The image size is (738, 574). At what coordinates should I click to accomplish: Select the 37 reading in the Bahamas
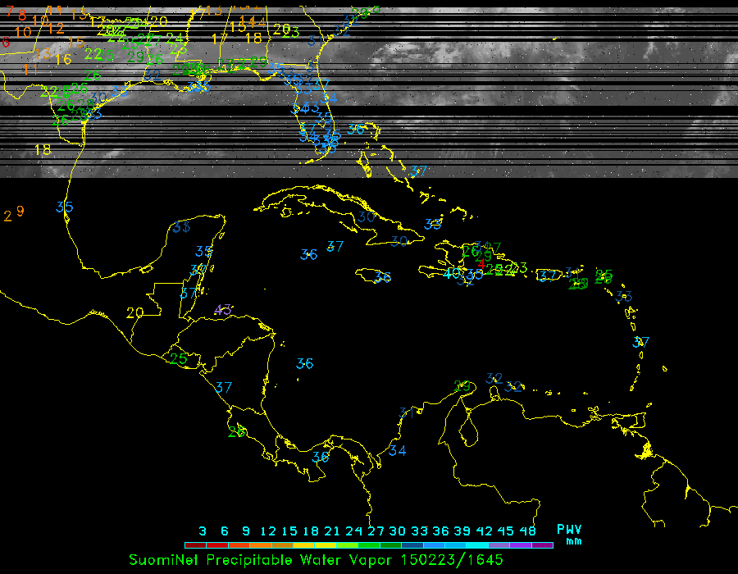point(419,171)
